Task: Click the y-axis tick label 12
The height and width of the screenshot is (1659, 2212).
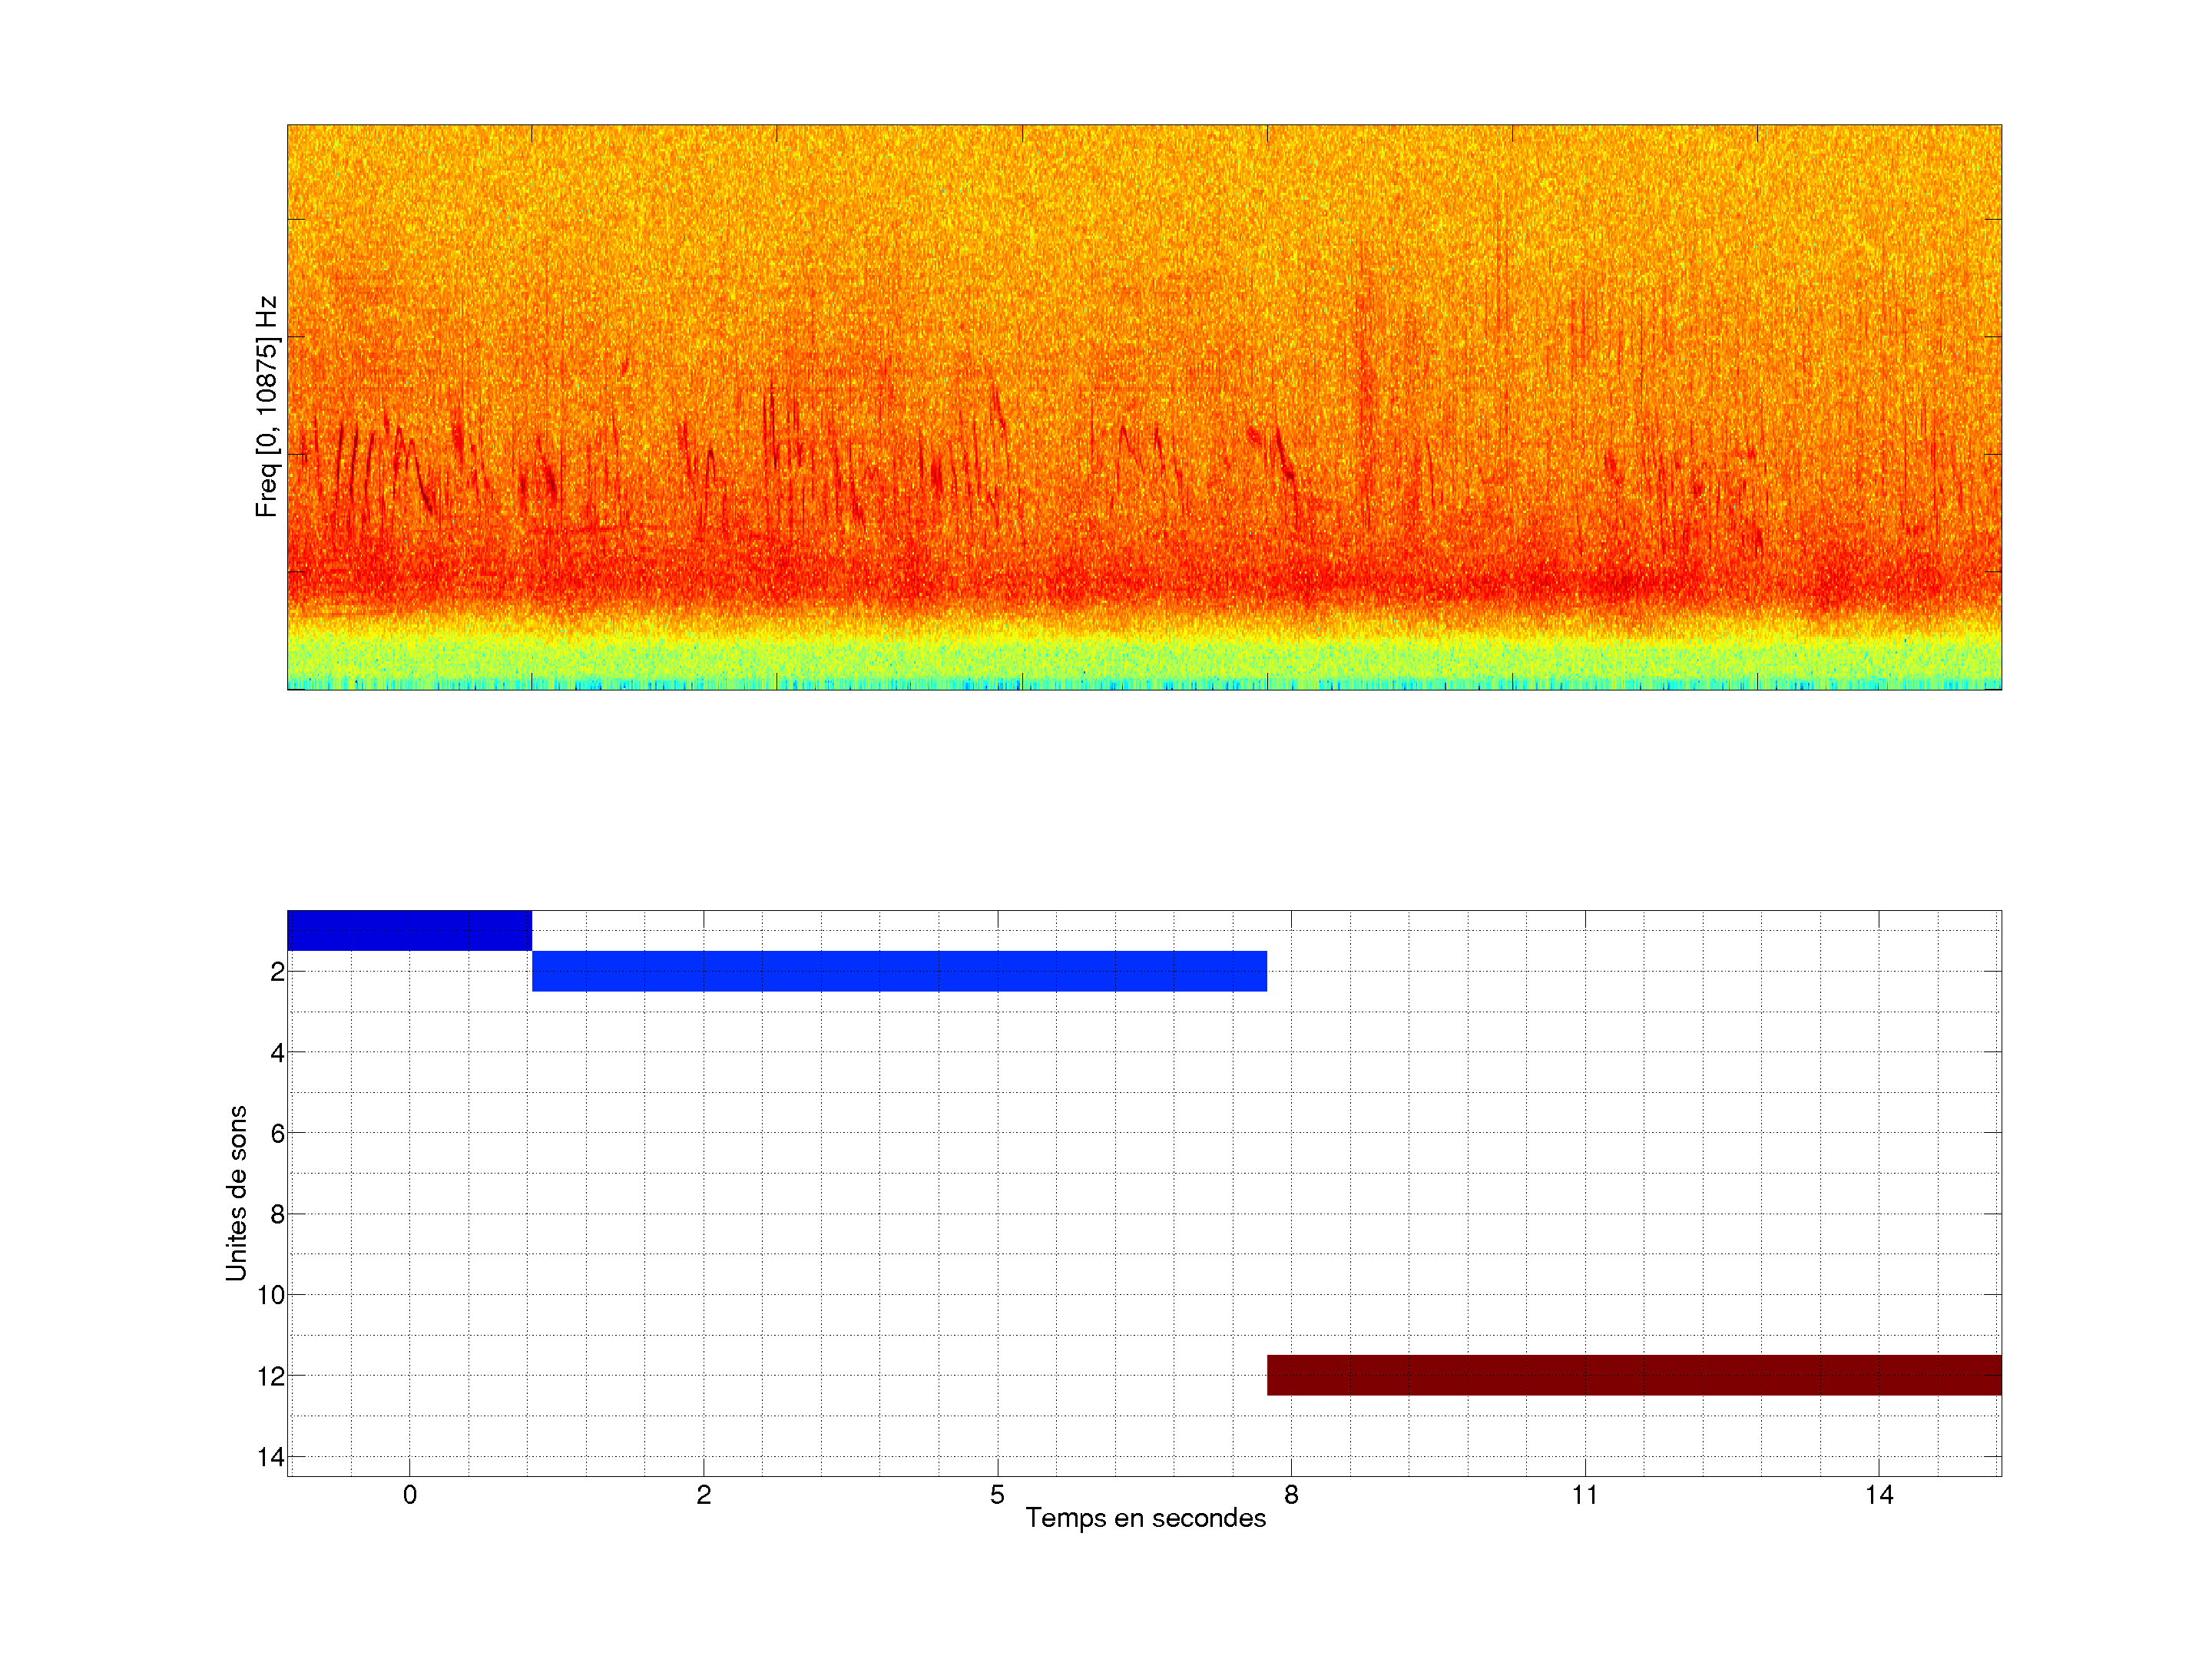Action: 271,1377
